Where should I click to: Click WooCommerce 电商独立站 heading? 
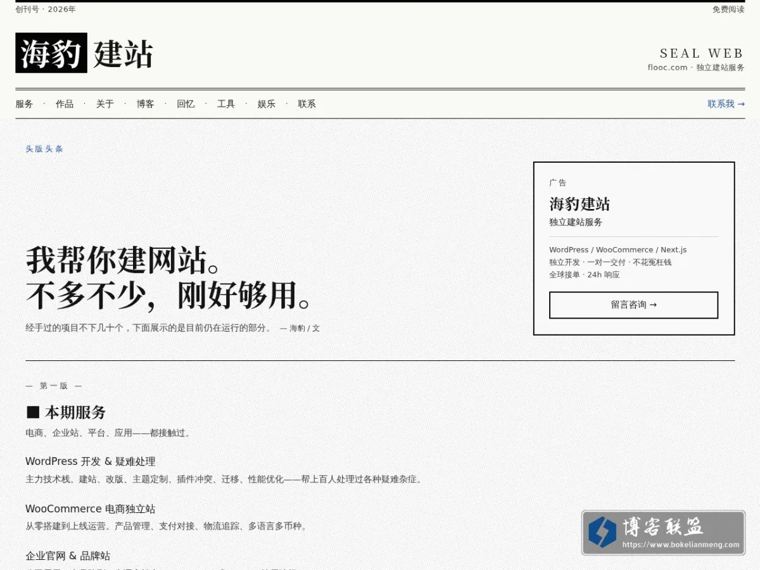[90, 509]
